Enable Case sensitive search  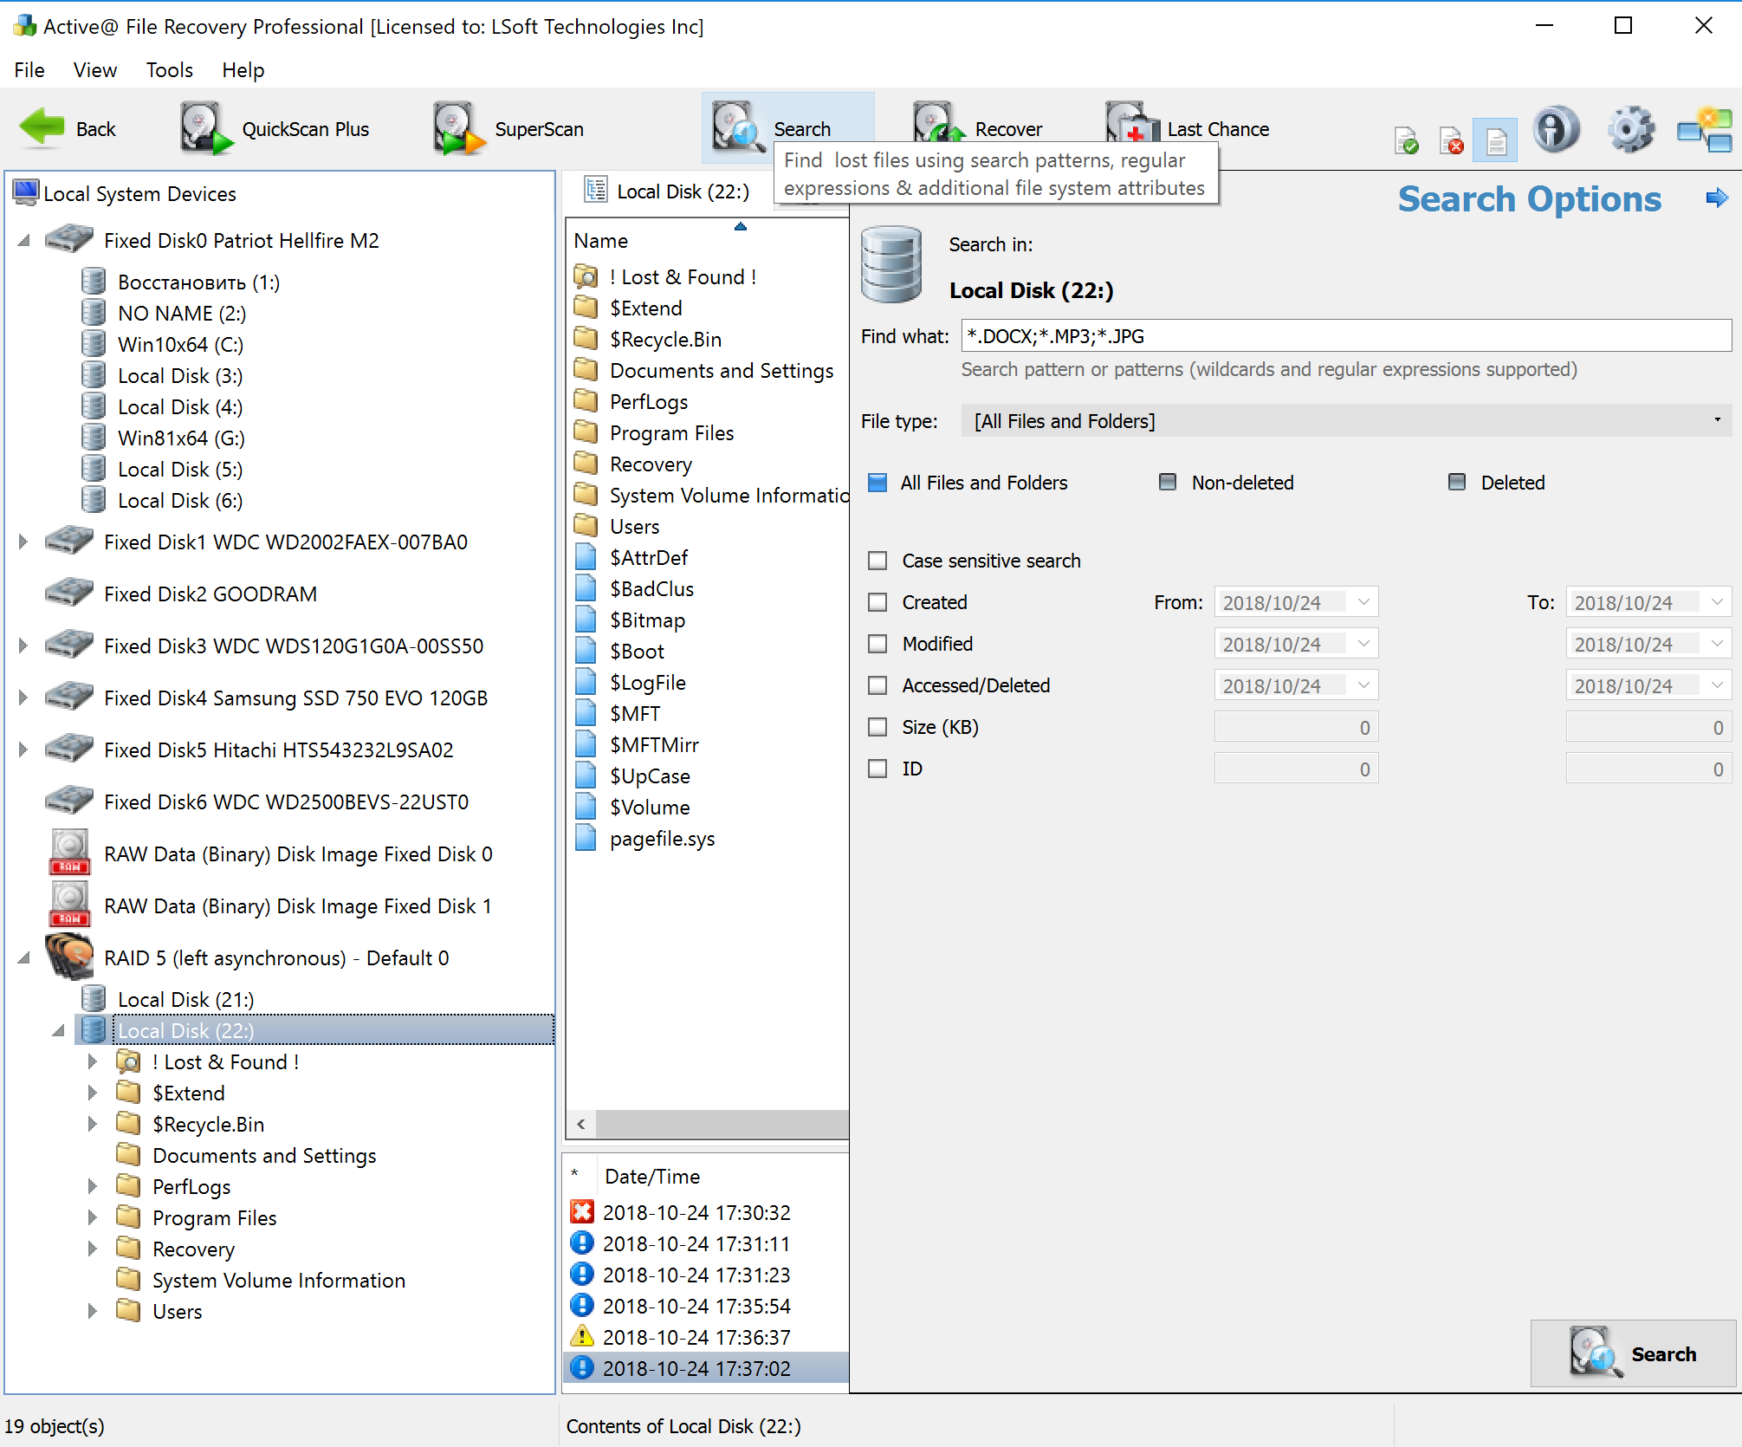877,561
